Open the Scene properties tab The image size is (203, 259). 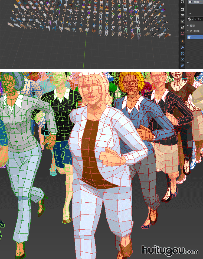point(182,28)
